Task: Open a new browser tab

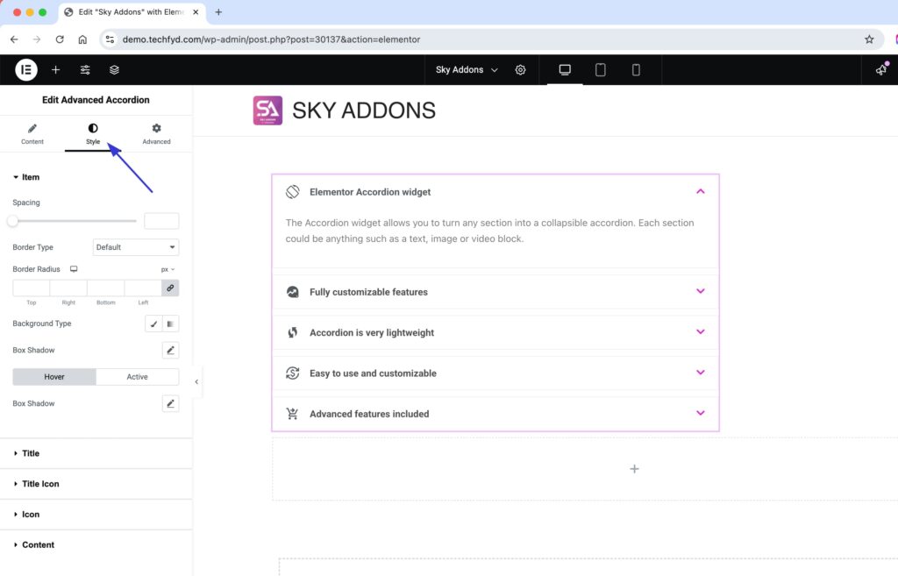Action: [x=218, y=12]
